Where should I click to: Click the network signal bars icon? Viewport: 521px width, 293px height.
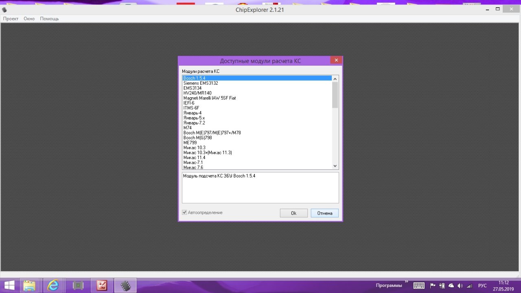tap(469, 286)
